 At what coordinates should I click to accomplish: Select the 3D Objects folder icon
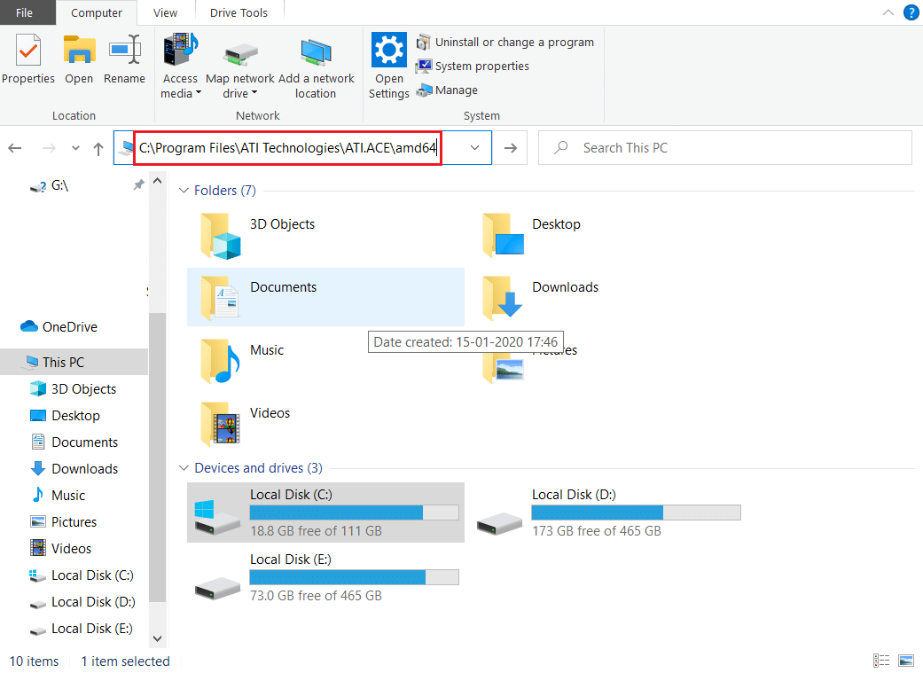pos(220,236)
